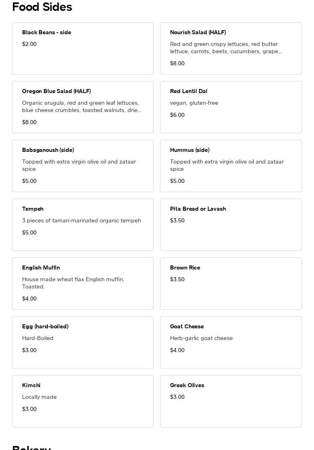Click the Kimchi menu item
314x450 pixels.
[x=83, y=401]
